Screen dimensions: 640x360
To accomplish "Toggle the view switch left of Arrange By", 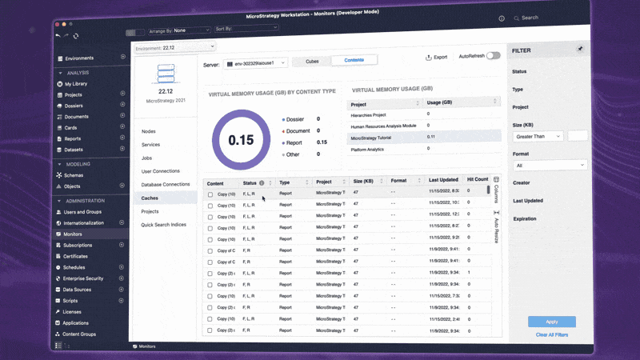I will [135, 33].
